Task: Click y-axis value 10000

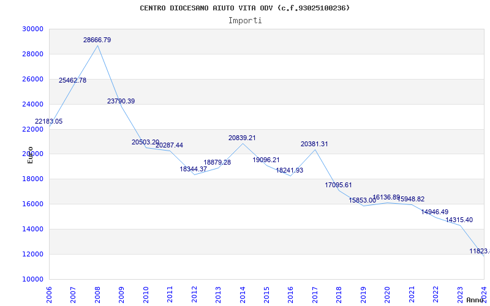Action: pyautogui.click(x=32, y=279)
